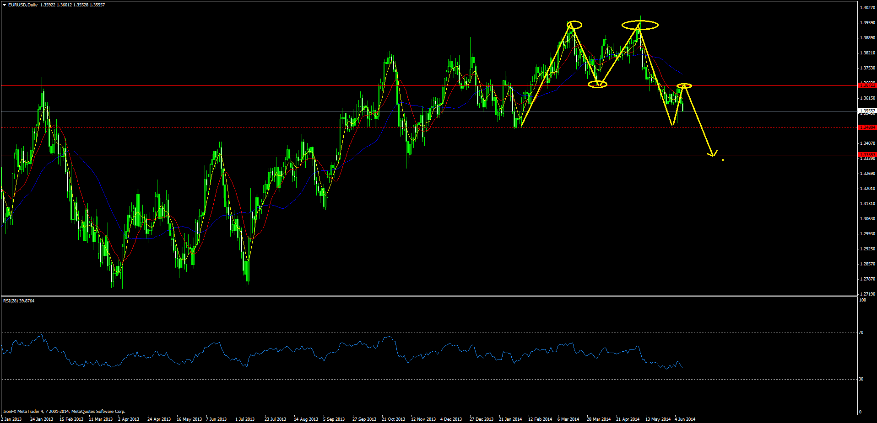Select the yellow ellipse at the late-March low

point(597,84)
